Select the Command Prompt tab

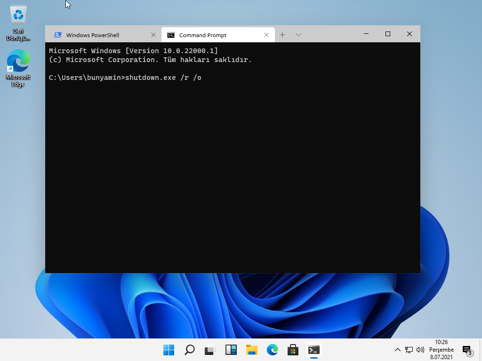point(202,34)
